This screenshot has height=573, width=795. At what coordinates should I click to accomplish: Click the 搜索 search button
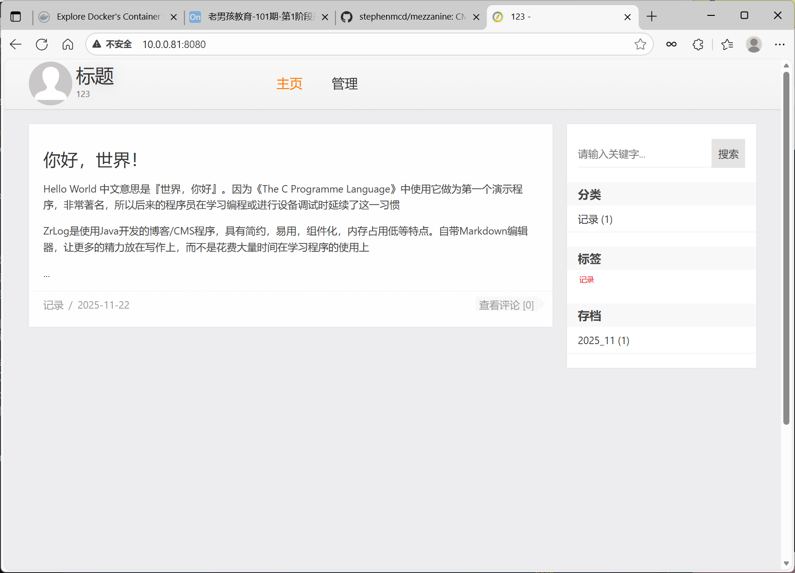click(728, 153)
